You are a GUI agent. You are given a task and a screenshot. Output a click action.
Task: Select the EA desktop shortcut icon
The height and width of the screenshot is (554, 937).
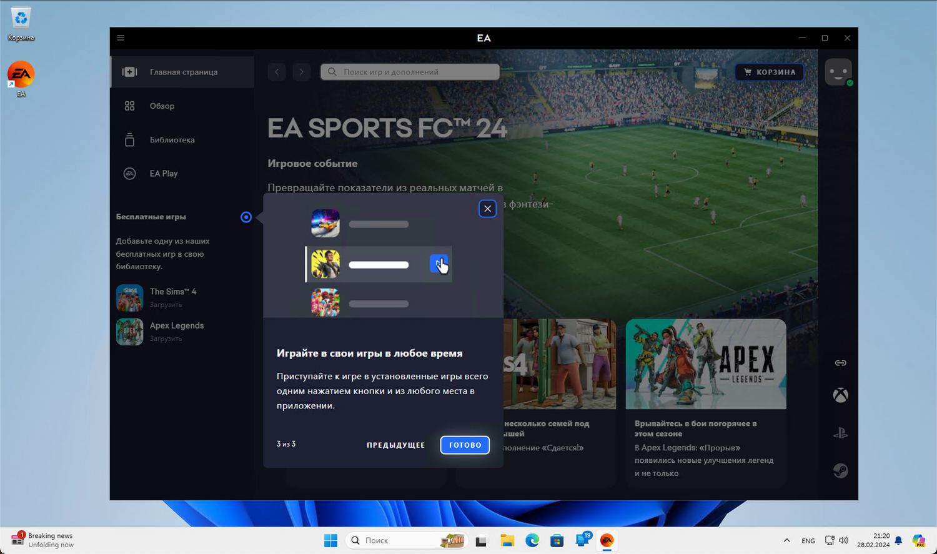coord(21,79)
